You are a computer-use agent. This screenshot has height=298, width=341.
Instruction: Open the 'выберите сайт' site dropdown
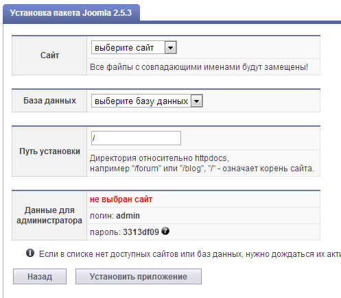coord(134,47)
